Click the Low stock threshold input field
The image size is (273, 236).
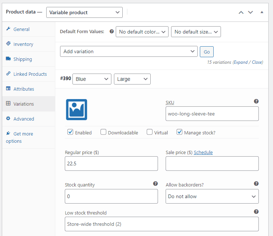162,224
